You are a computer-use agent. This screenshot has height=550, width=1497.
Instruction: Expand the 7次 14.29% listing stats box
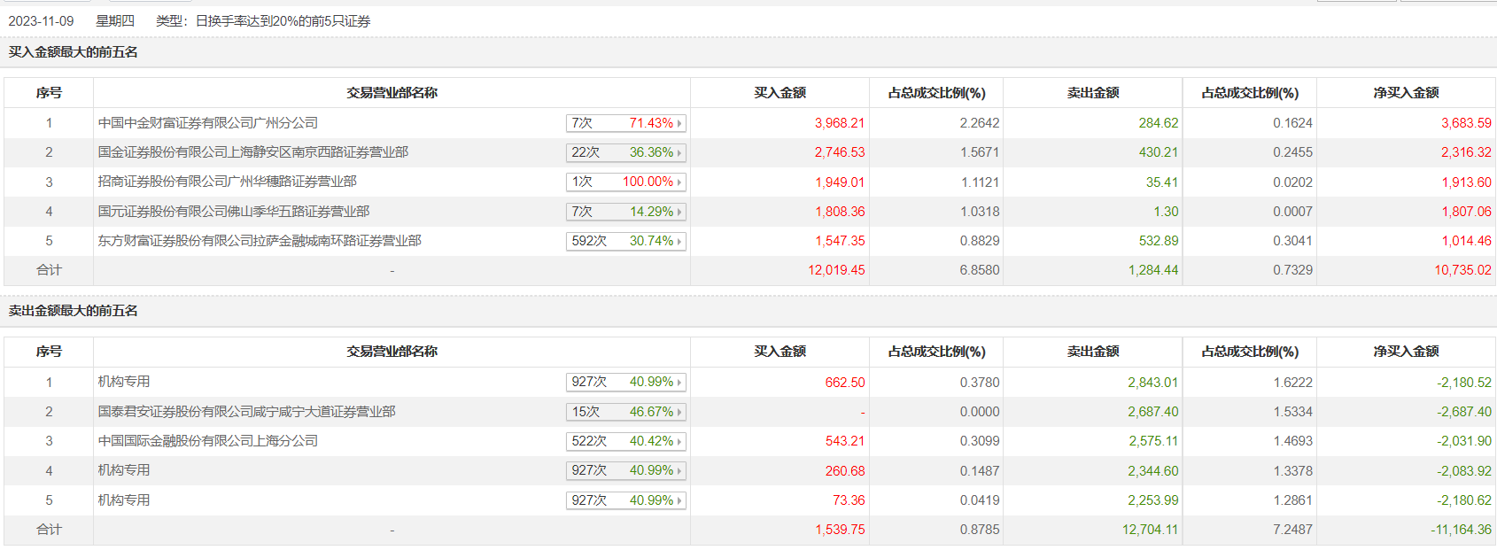[625, 212]
